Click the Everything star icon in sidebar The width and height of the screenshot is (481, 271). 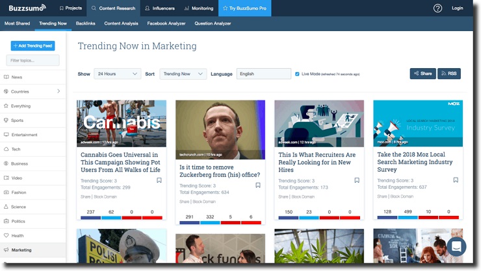click(x=6, y=106)
